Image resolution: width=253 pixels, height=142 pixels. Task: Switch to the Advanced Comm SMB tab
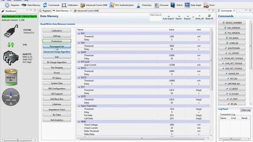(x=86, y=11)
